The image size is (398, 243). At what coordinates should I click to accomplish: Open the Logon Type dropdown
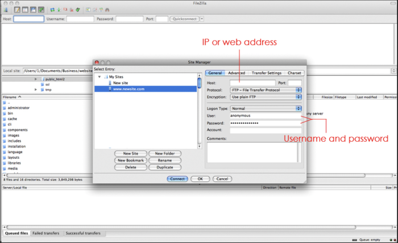(266, 108)
